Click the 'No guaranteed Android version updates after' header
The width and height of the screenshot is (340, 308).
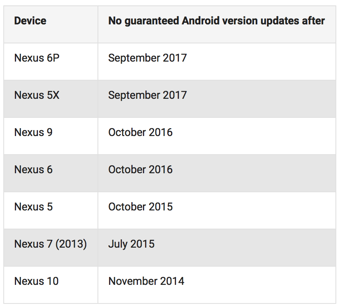tap(216, 21)
